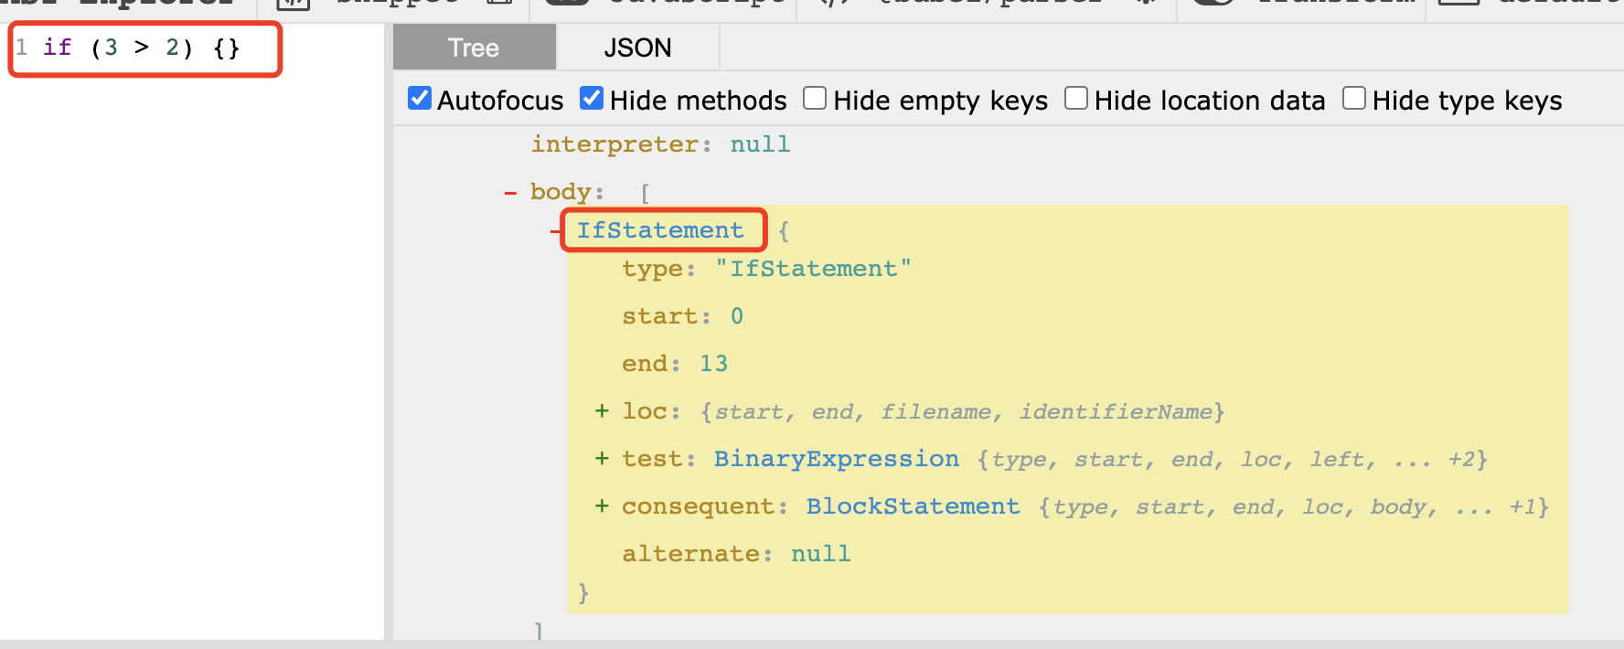This screenshot has height=649, width=1624.
Task: Tick the Hide type keys checkbox
Action: [x=1354, y=99]
